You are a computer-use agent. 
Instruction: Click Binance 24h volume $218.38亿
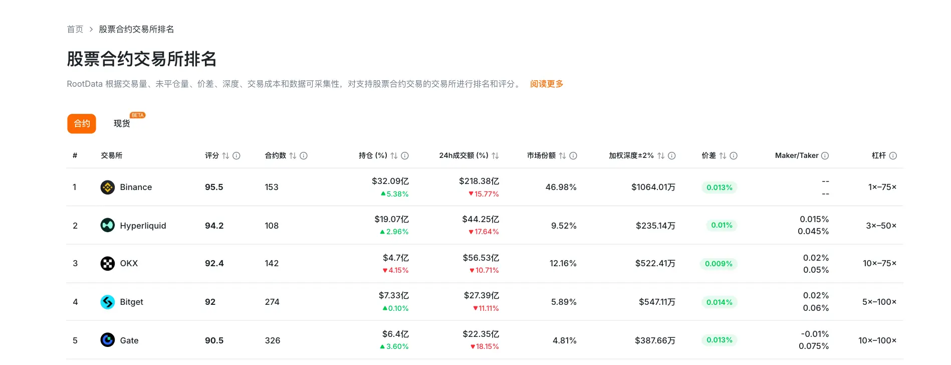479,181
